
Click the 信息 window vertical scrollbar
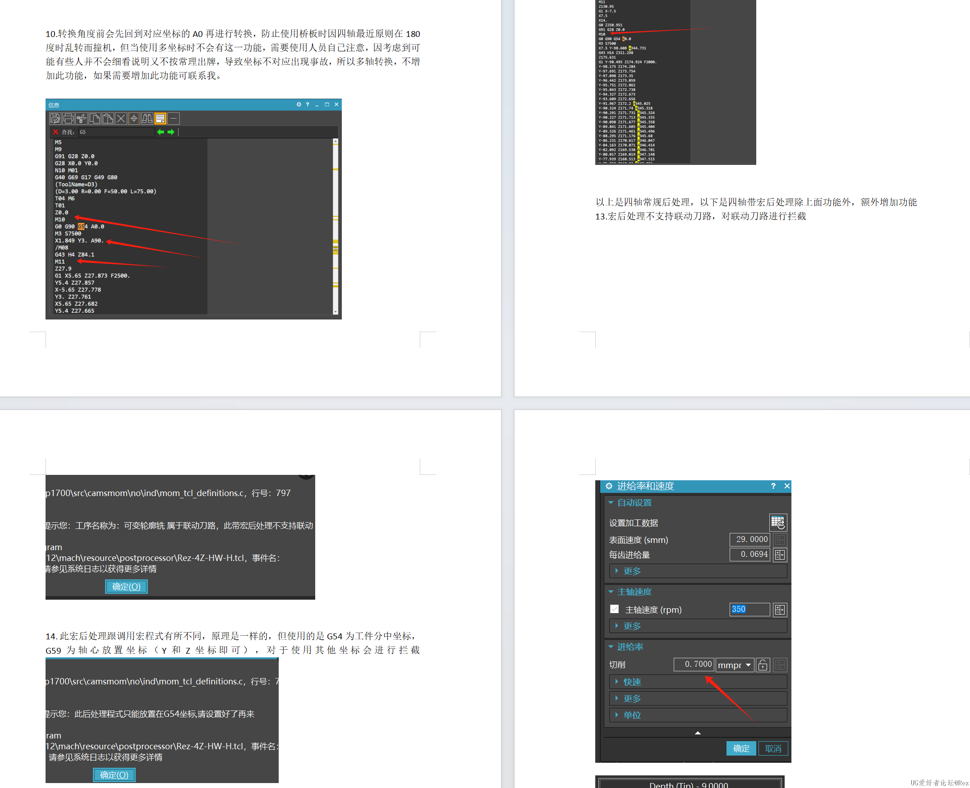[336, 226]
